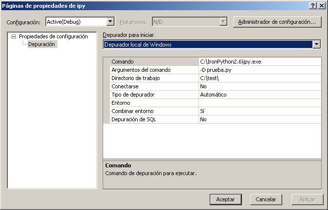Collapse Propiedades de configuración tree node
Image resolution: width=328 pixels, height=210 pixels.
14,36
